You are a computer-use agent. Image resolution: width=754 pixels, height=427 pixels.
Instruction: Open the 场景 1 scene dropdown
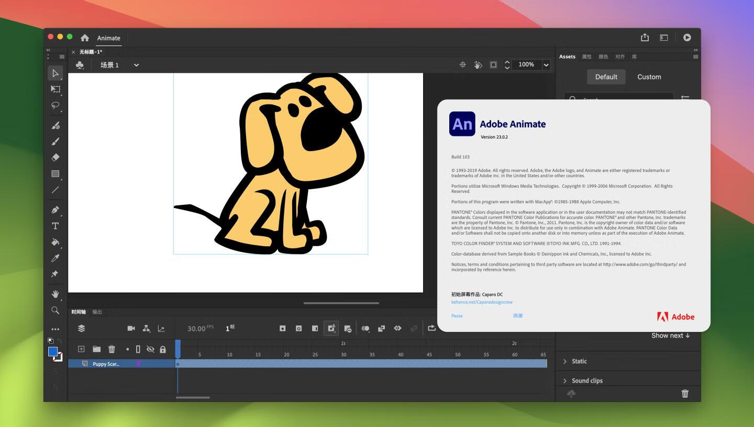(136, 65)
